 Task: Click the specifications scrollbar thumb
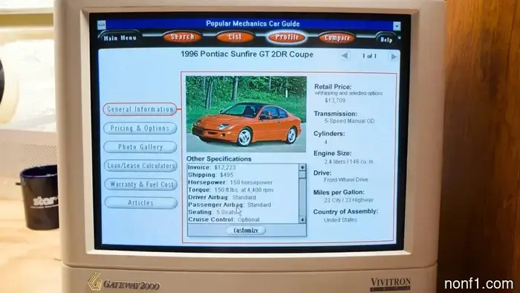tap(302, 174)
